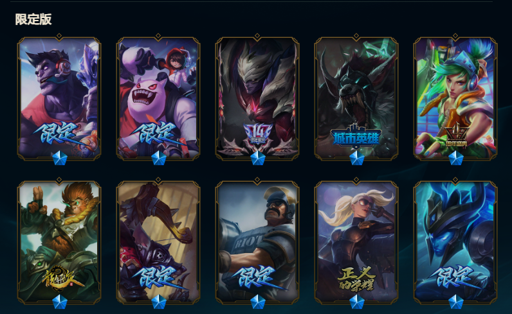Open the green-haired Arcade Riven skin card
The height and width of the screenshot is (314, 512).
pos(455,98)
